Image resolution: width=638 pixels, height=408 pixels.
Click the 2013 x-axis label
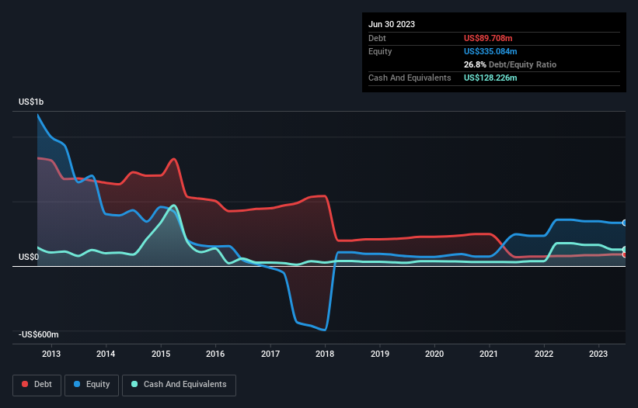pos(51,354)
